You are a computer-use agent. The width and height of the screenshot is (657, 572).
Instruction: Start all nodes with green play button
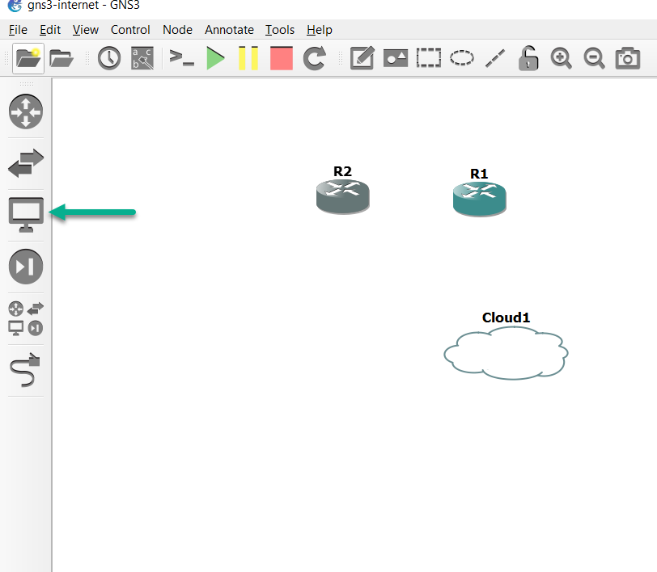pyautogui.click(x=215, y=58)
